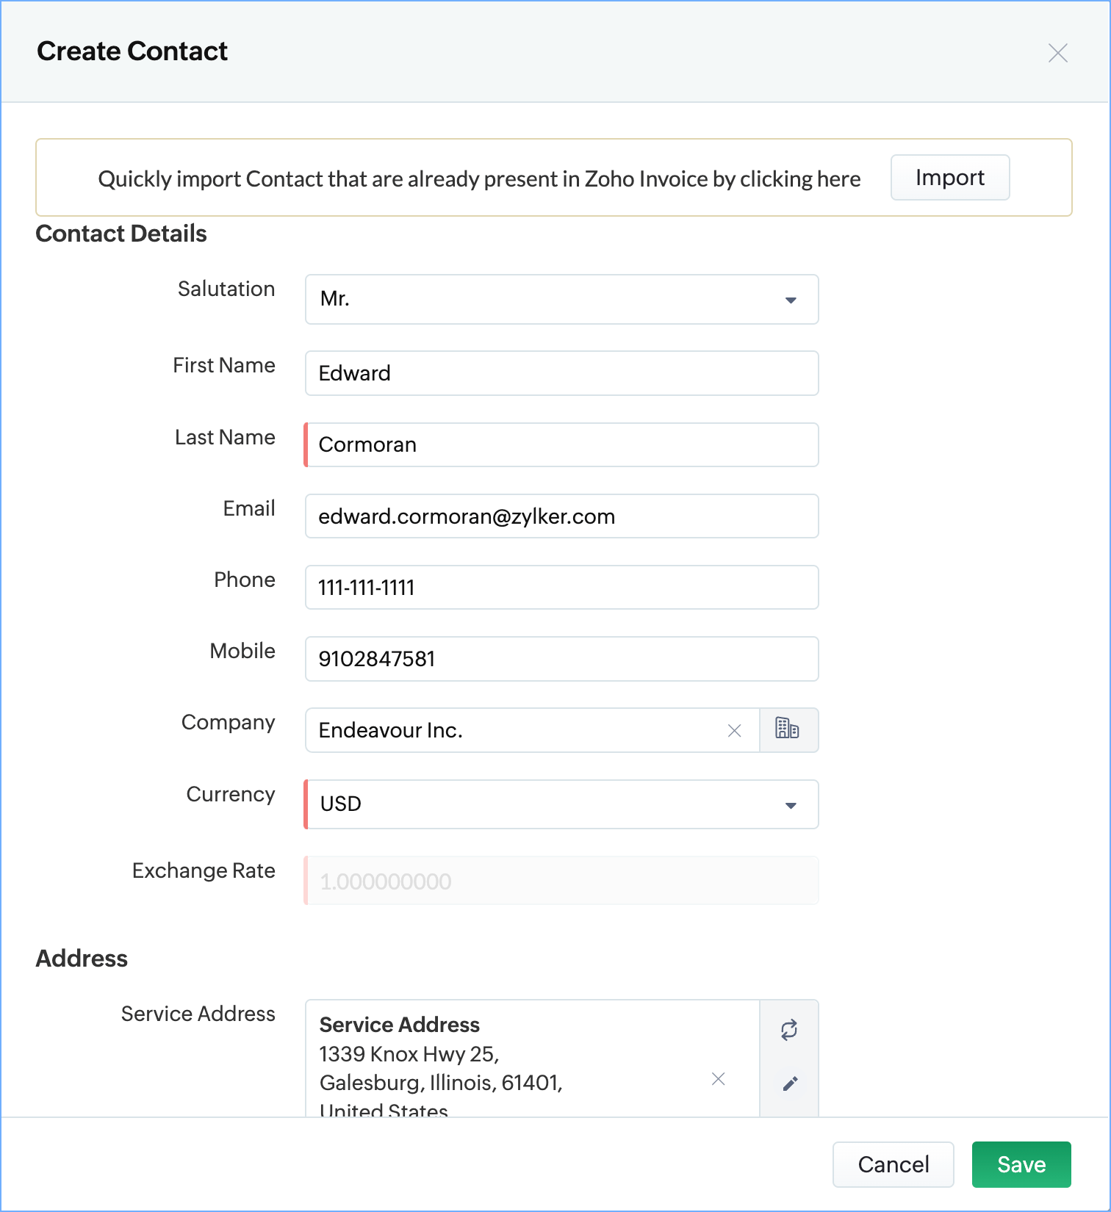Click into the Email field
The width and height of the screenshot is (1111, 1212).
[x=561, y=516]
